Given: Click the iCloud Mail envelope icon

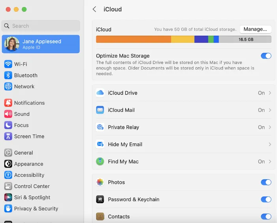Looking at the screenshot, I should click(100, 110).
